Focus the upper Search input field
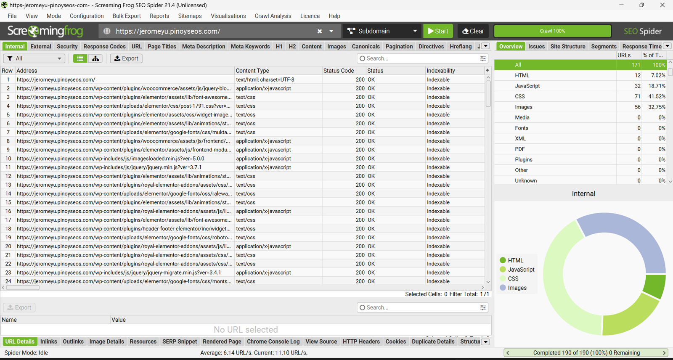Viewport: 673px width, 360px height. [422, 58]
